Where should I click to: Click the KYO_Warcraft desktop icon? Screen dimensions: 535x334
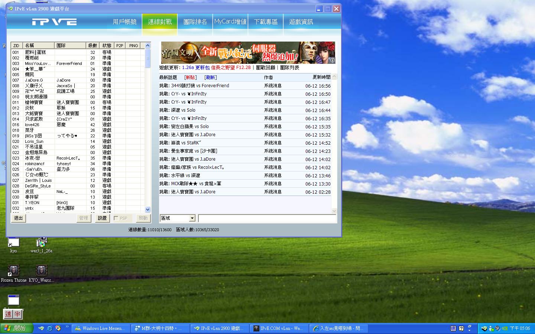pos(41,271)
